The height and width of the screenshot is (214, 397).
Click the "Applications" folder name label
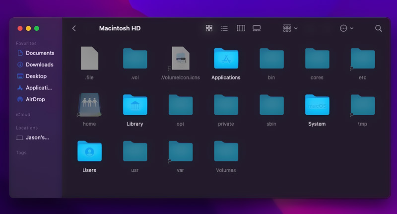point(226,77)
